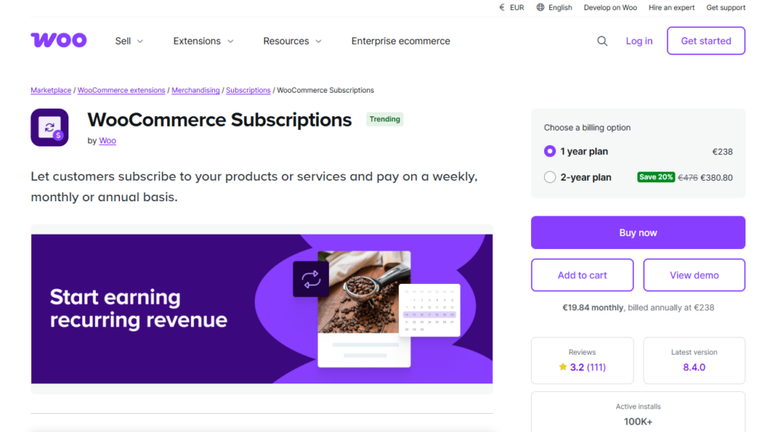778x432 pixels.
Task: Go to Develop on Woo
Action: coord(610,8)
